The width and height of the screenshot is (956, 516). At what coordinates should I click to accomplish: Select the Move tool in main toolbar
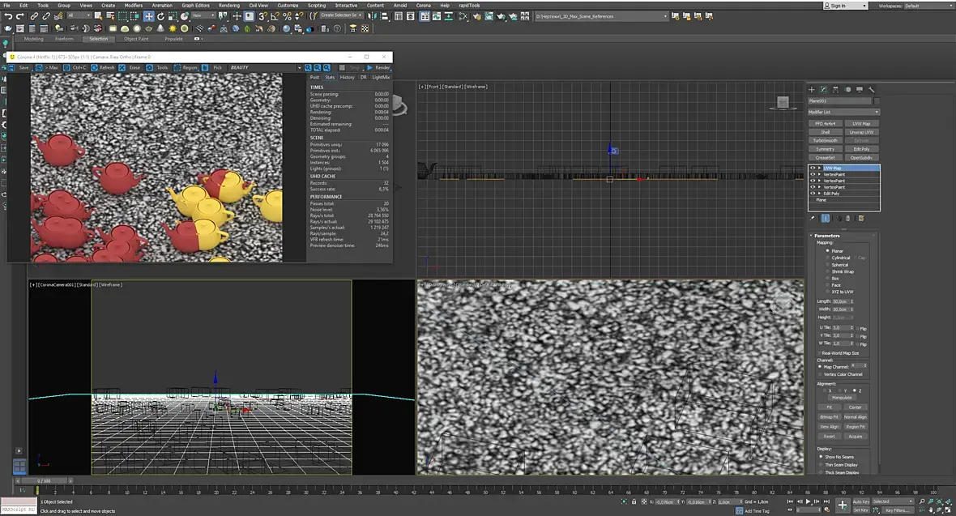pyautogui.click(x=148, y=16)
